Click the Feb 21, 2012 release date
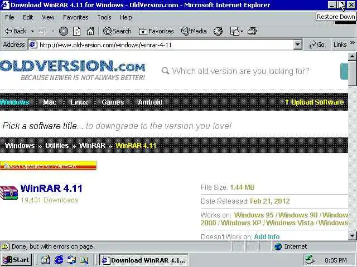This screenshot has height=267, width=357. pos(270,201)
